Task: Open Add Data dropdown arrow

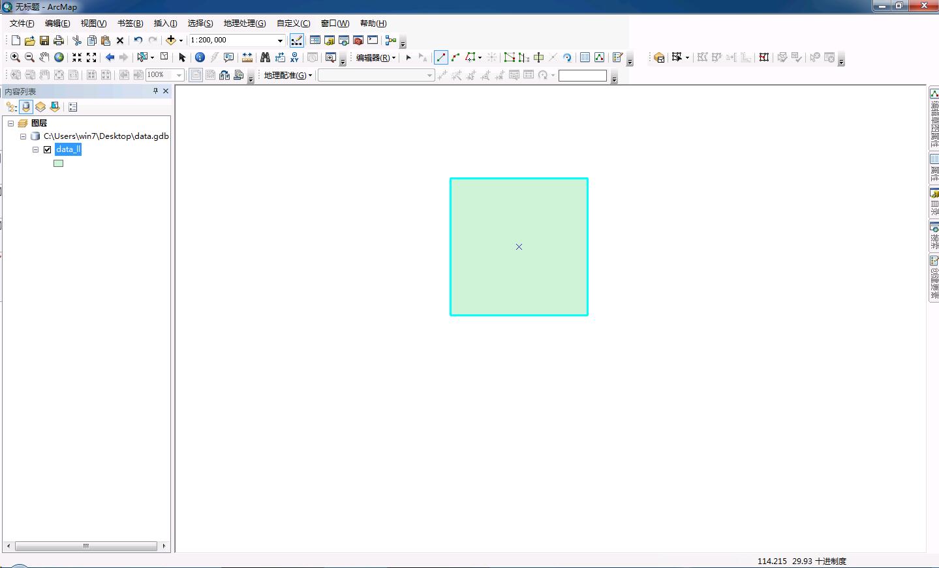Action: point(181,40)
